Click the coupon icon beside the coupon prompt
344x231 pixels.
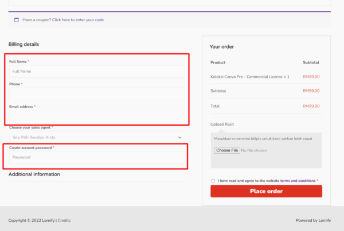[17, 19]
